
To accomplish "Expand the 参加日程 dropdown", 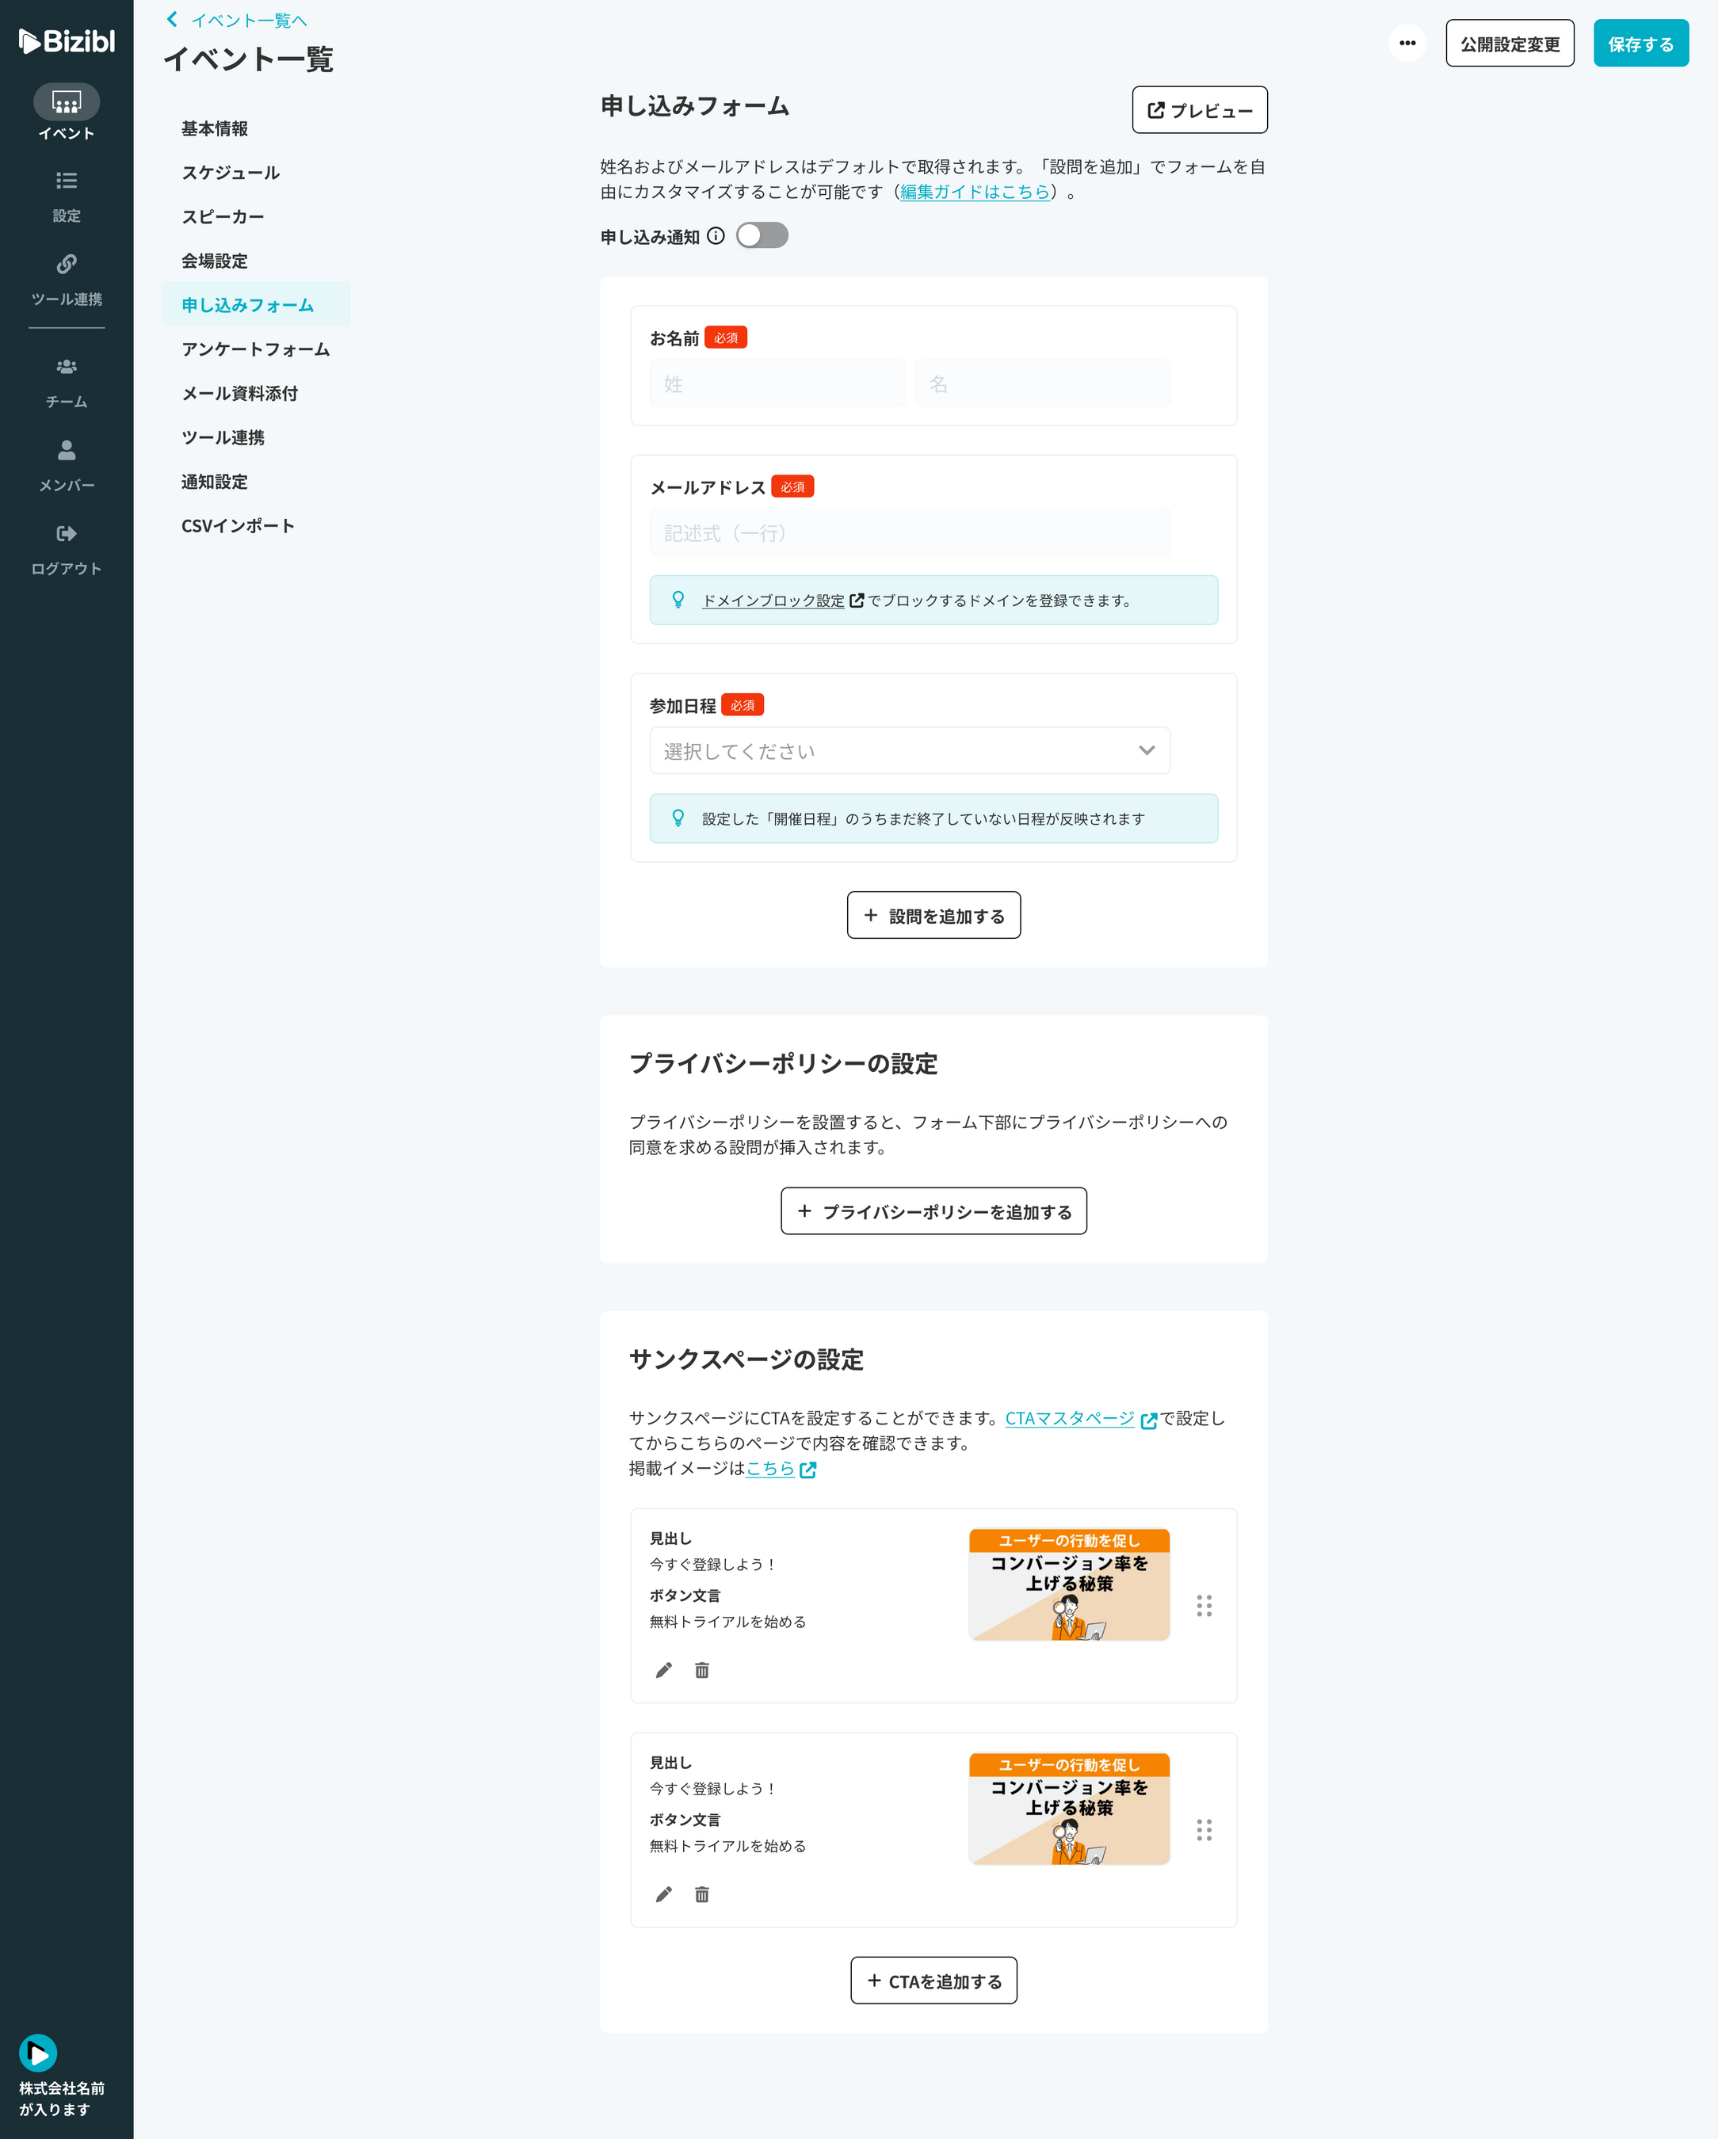I will coord(909,751).
